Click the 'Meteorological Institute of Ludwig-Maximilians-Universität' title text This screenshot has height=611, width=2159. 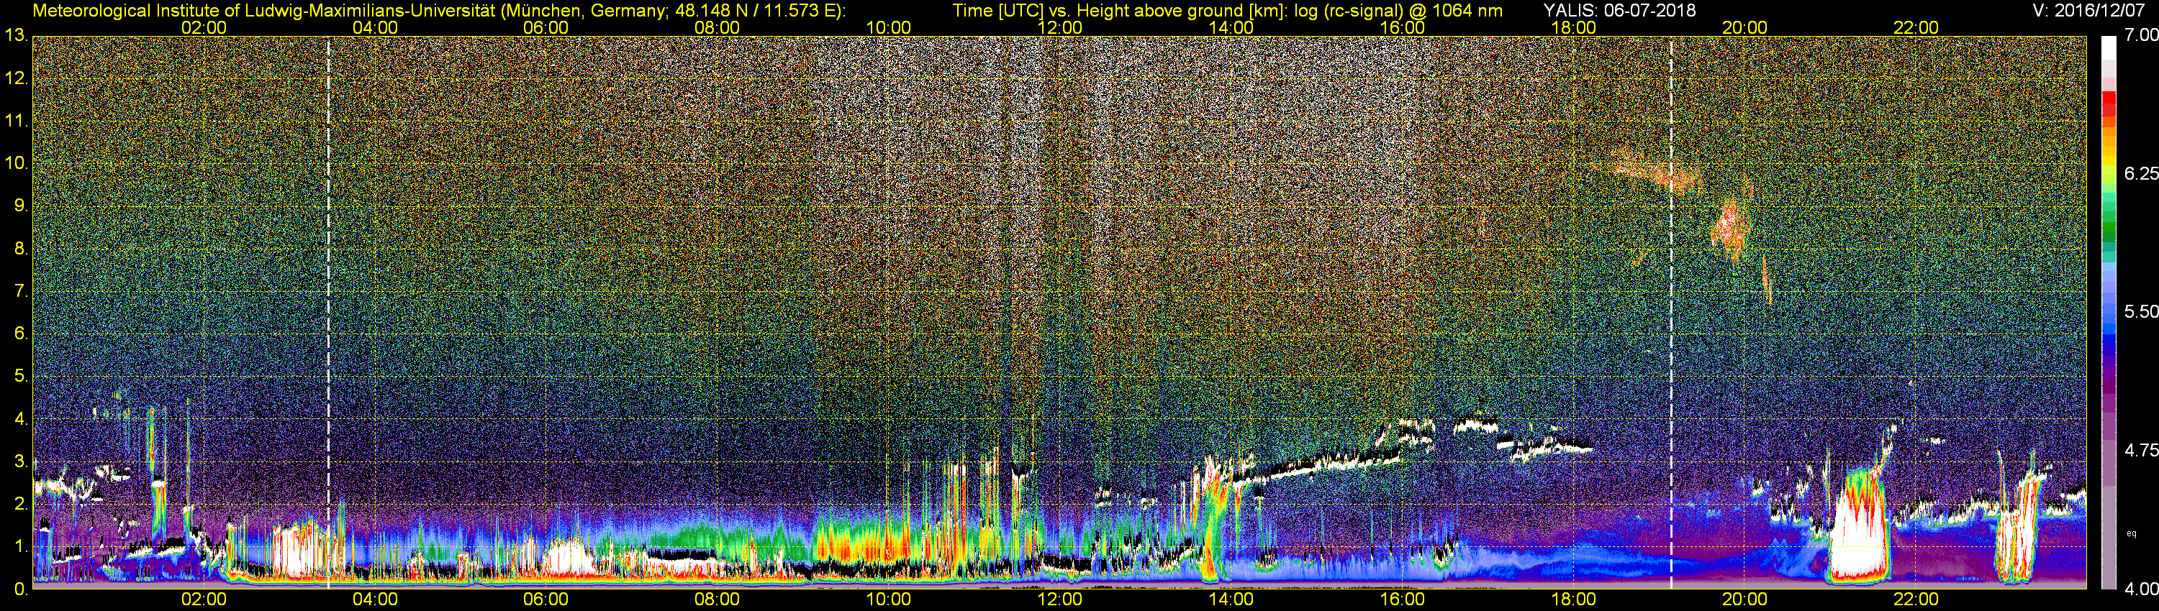click(x=266, y=10)
